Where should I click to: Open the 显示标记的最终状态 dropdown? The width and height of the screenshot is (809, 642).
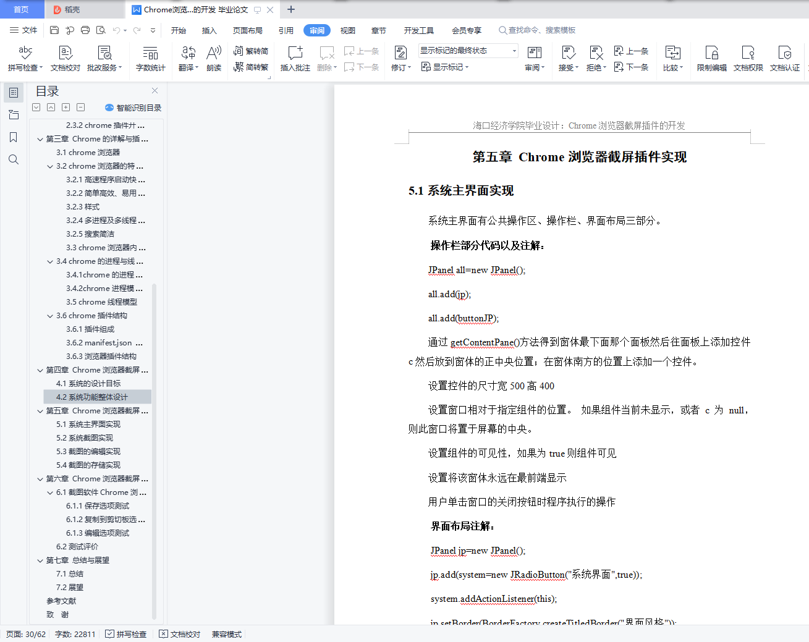tap(468, 51)
